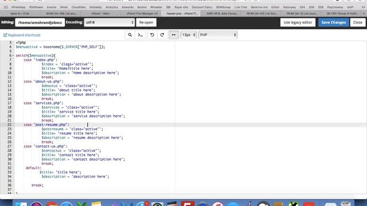Redo the last edit
The height and width of the screenshot is (206, 367).
point(162,35)
